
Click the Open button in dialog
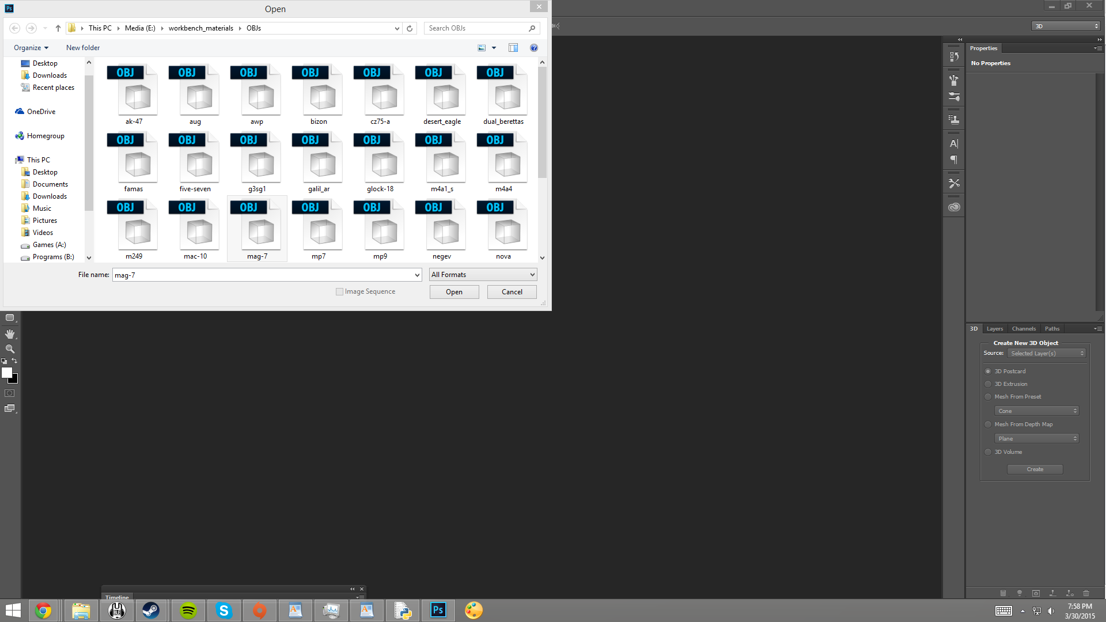[454, 292]
